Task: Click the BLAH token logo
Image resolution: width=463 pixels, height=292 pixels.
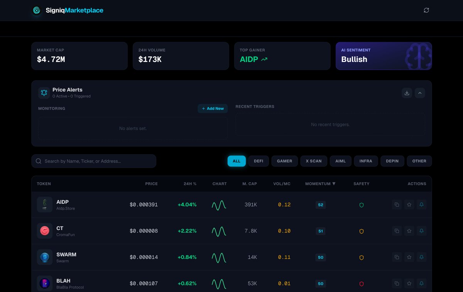Action: click(45, 283)
